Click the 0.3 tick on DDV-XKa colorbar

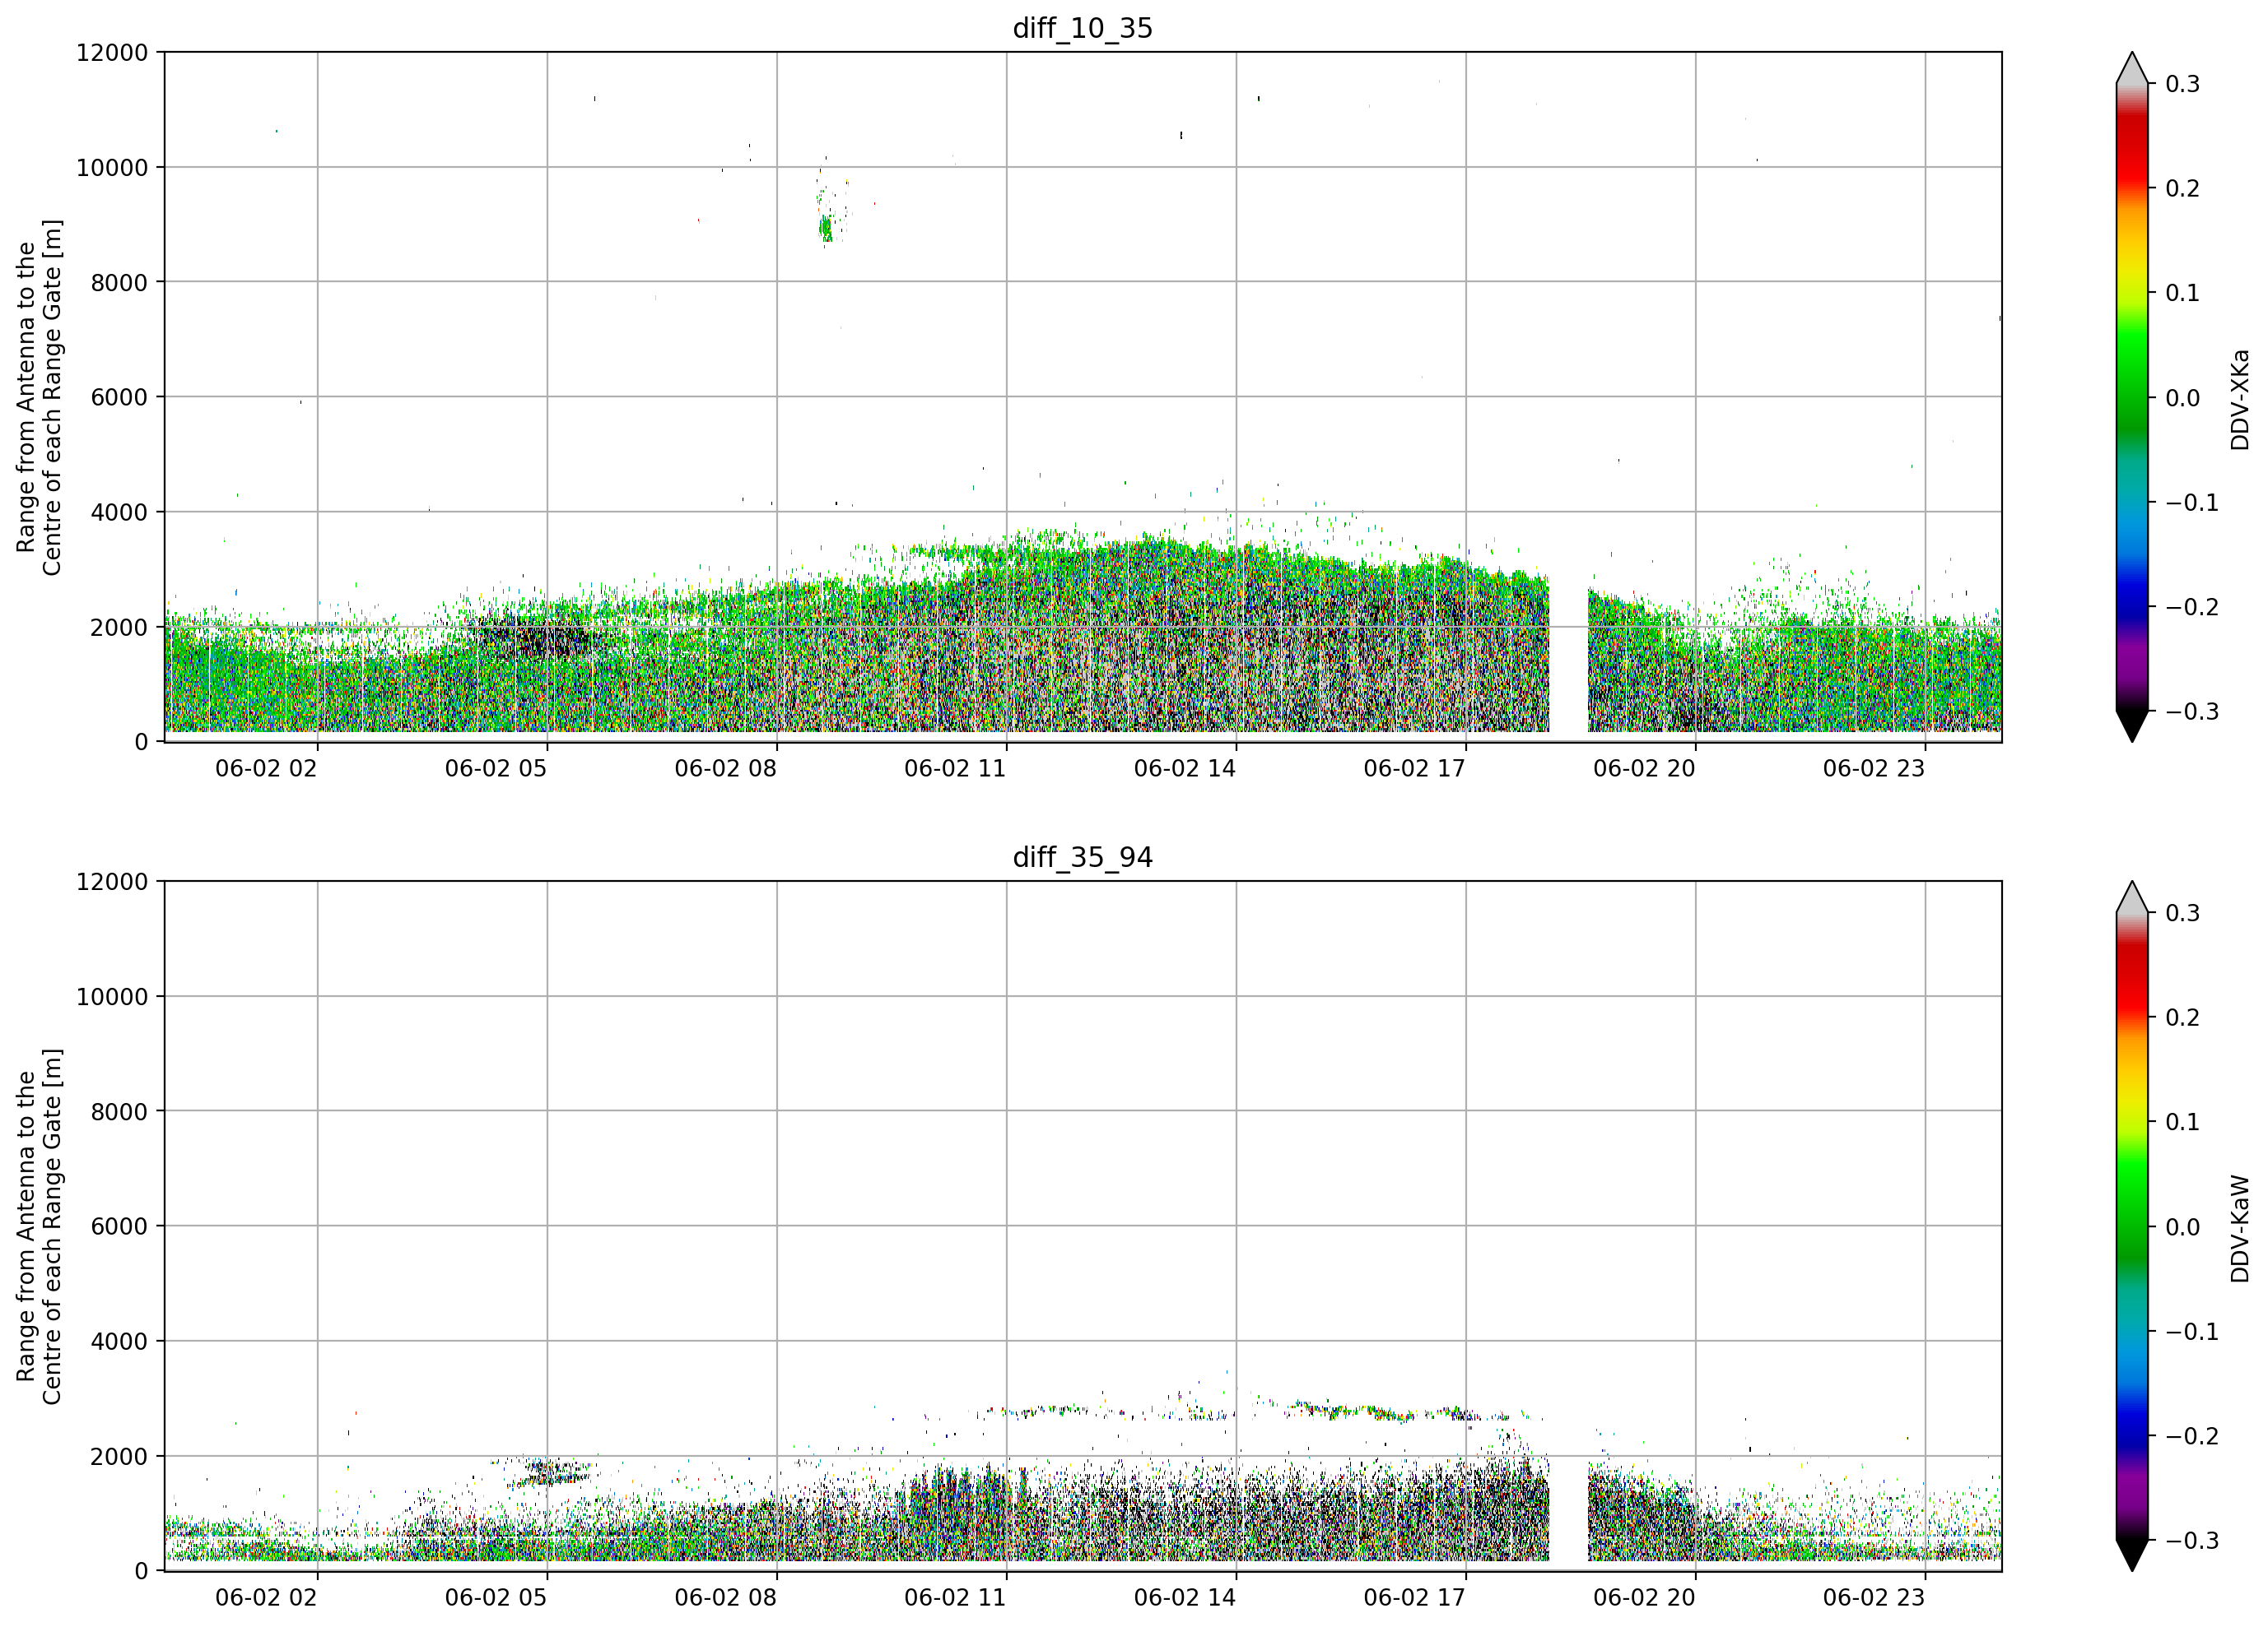coord(2183,84)
